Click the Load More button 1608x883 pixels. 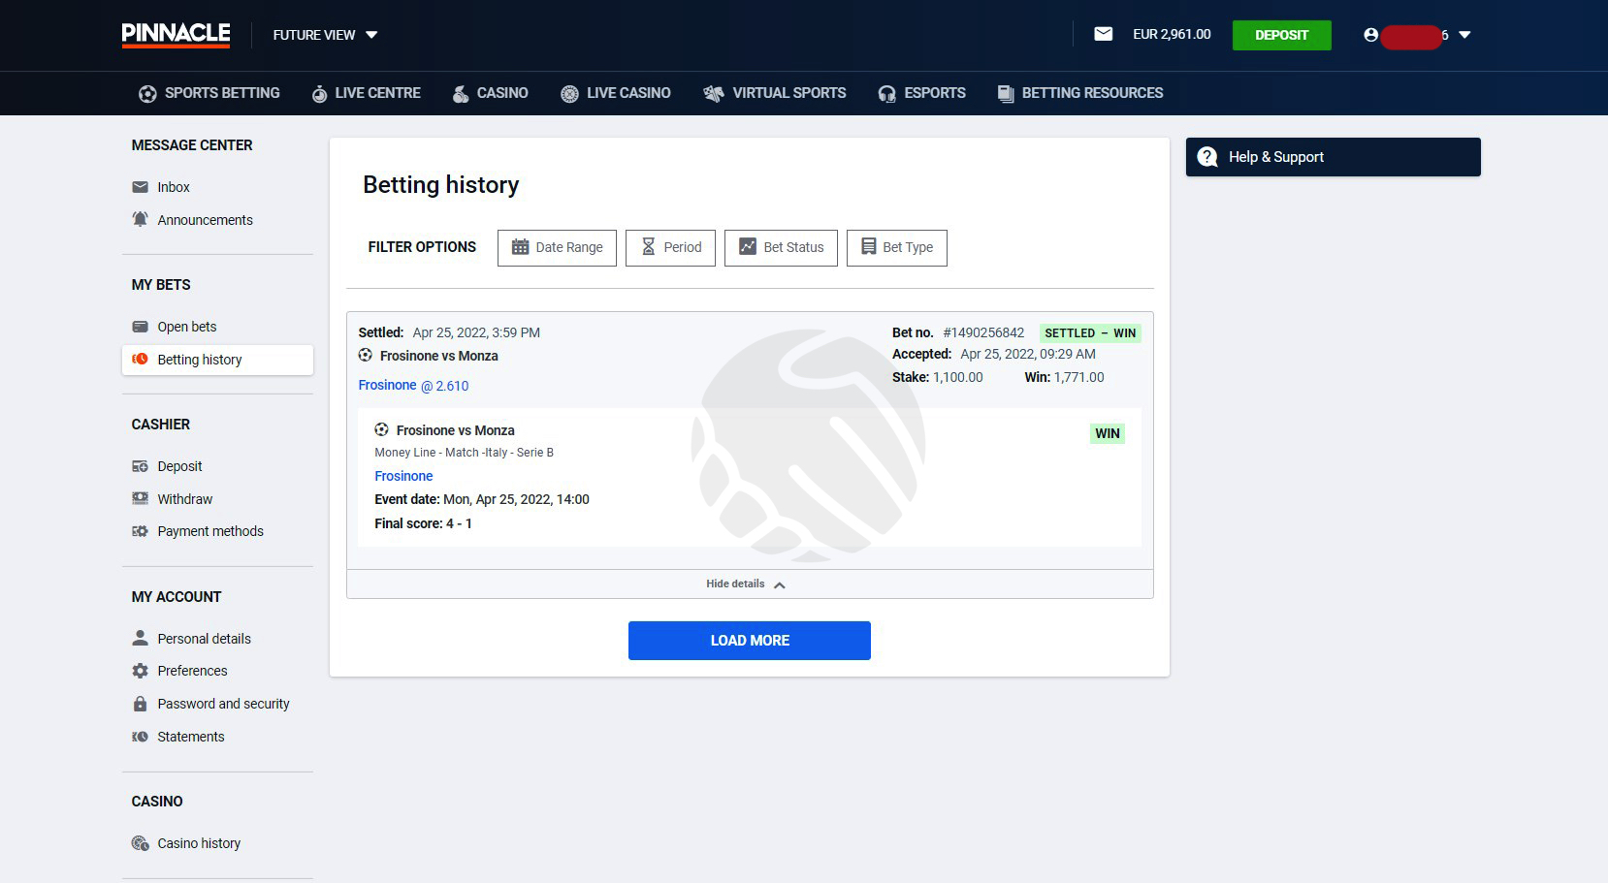click(x=750, y=641)
